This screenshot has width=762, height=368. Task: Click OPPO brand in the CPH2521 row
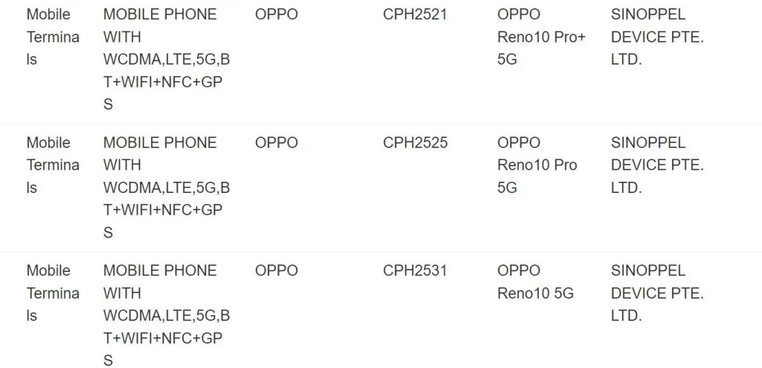tap(276, 14)
